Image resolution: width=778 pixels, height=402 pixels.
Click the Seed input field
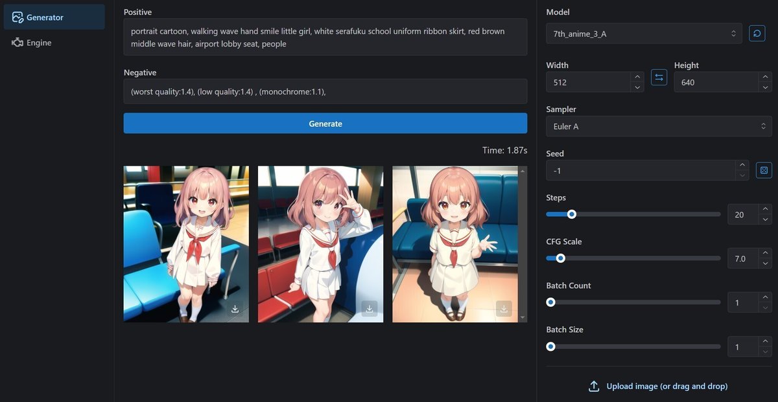point(641,170)
